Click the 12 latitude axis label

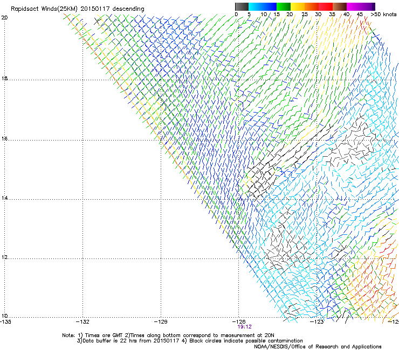click(x=4, y=257)
